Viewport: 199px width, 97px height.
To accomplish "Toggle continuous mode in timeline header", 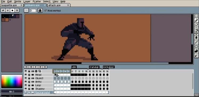I will pos(33,71).
